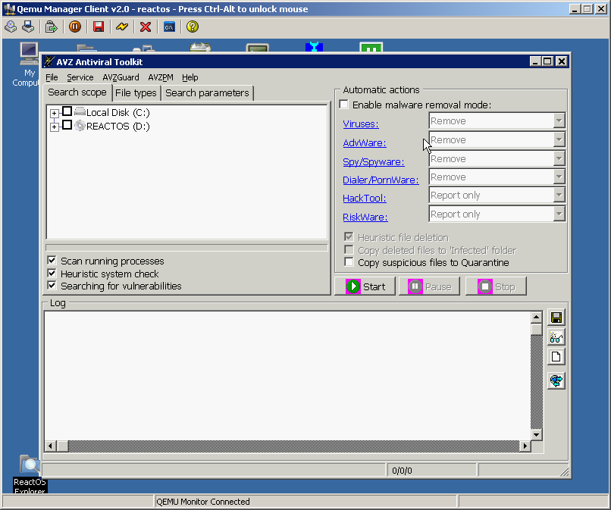The height and width of the screenshot is (510, 611).
Task: Open the console icon in Qemu toolbar
Action: (169, 27)
